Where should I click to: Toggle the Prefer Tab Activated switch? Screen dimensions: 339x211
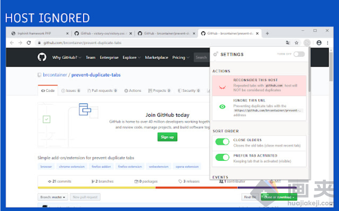(222, 157)
